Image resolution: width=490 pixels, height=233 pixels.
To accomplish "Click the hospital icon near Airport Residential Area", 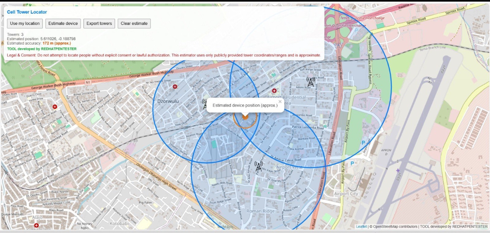I will pyautogui.click(x=274, y=91).
